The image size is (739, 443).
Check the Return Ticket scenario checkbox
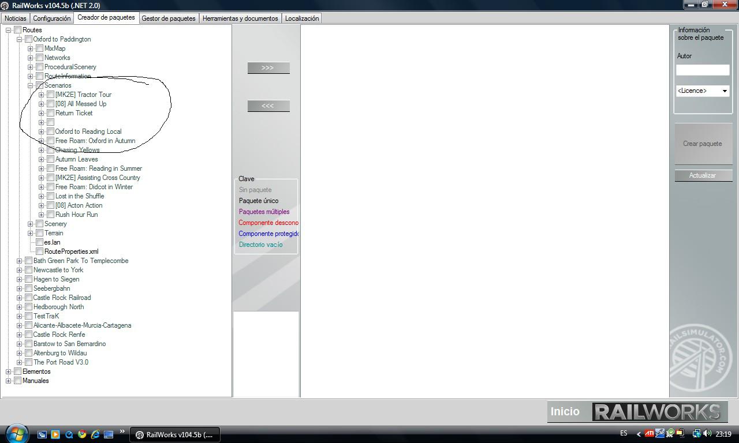click(51, 113)
